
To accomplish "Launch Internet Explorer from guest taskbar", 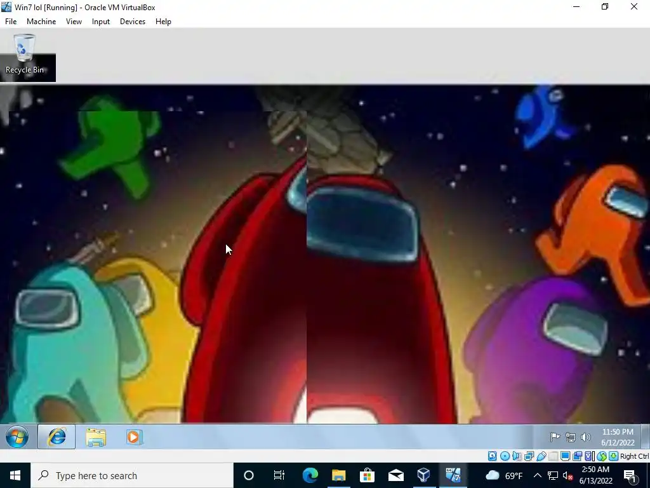I will tap(56, 437).
